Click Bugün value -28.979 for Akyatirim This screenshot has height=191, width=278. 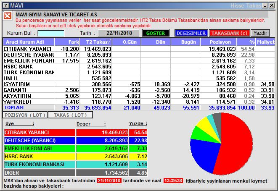(191, 96)
